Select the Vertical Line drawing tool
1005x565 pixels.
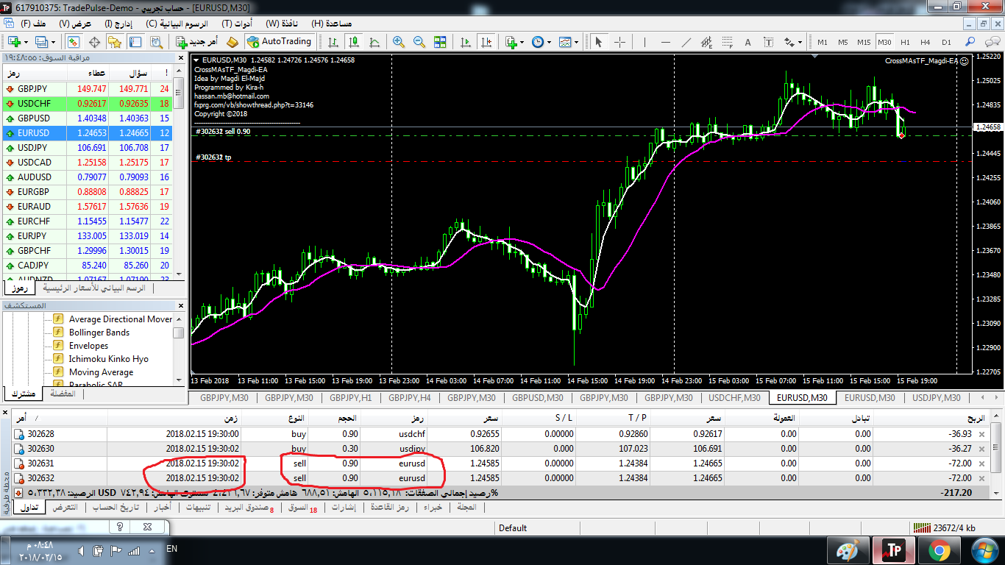(x=644, y=42)
